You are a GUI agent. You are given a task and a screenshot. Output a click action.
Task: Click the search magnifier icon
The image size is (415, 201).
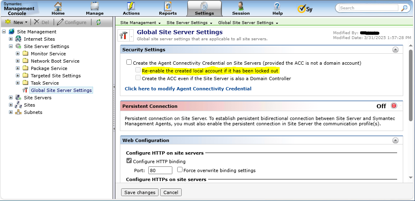pyautogui.click(x=404, y=8)
